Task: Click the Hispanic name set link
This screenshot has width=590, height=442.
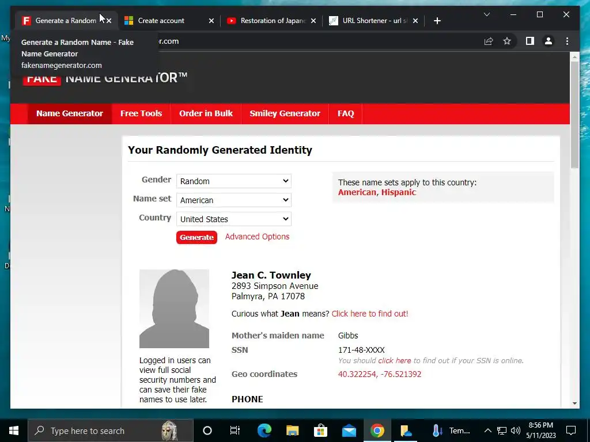Action: [x=399, y=192]
